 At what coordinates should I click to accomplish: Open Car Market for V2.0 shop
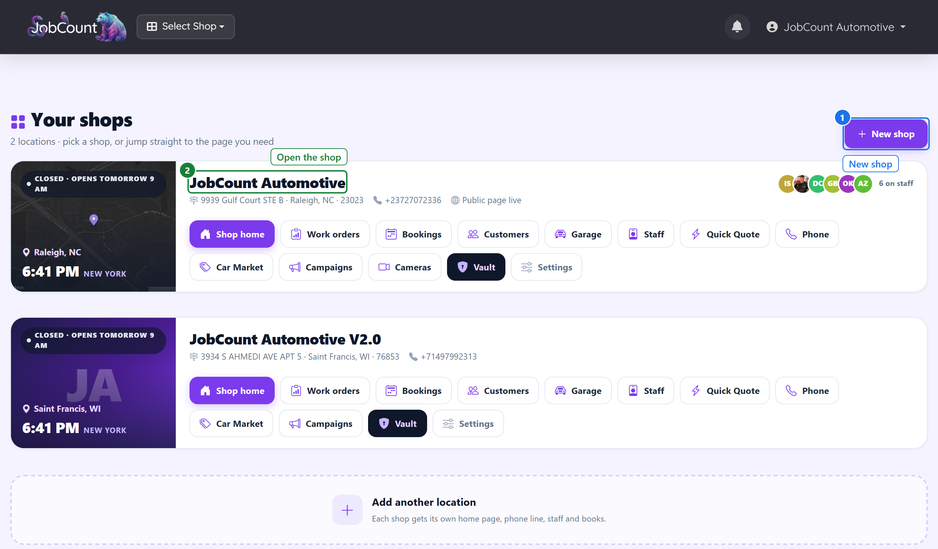pyautogui.click(x=231, y=423)
